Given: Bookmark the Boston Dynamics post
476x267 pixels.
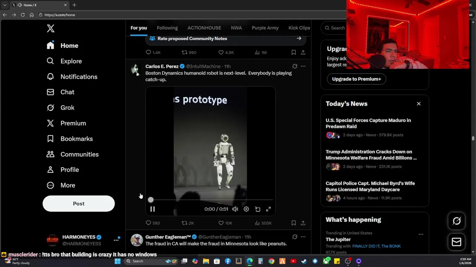Looking at the screenshot, I should click(x=293, y=223).
